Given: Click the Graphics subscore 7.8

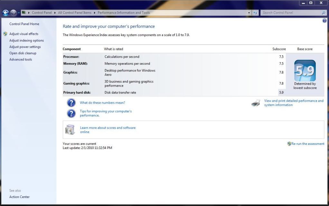Looking at the screenshot, I should coord(281,72).
